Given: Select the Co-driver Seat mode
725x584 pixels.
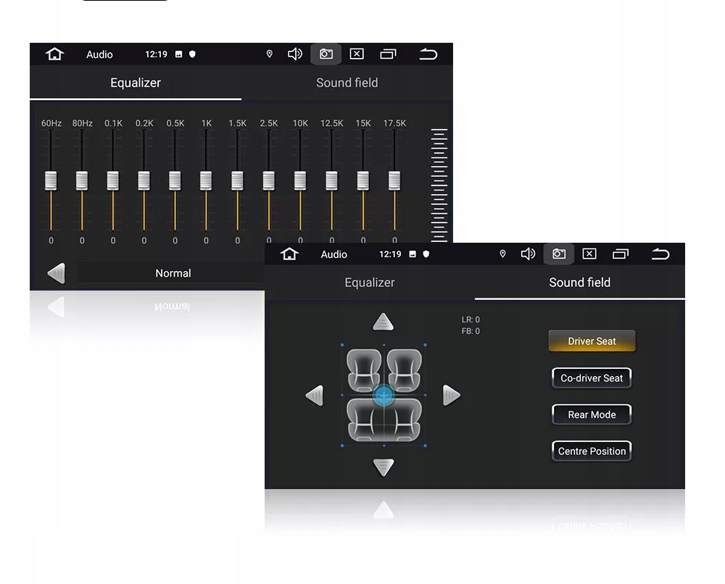Looking at the screenshot, I should point(592,378).
